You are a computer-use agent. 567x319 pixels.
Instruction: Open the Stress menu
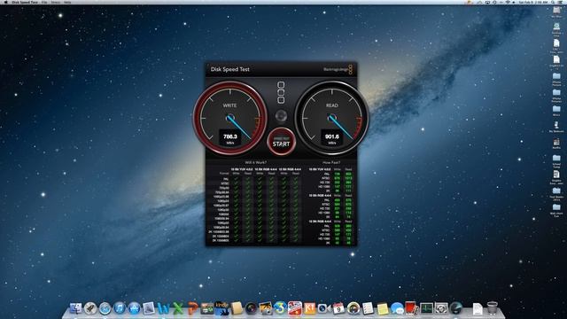55,2
